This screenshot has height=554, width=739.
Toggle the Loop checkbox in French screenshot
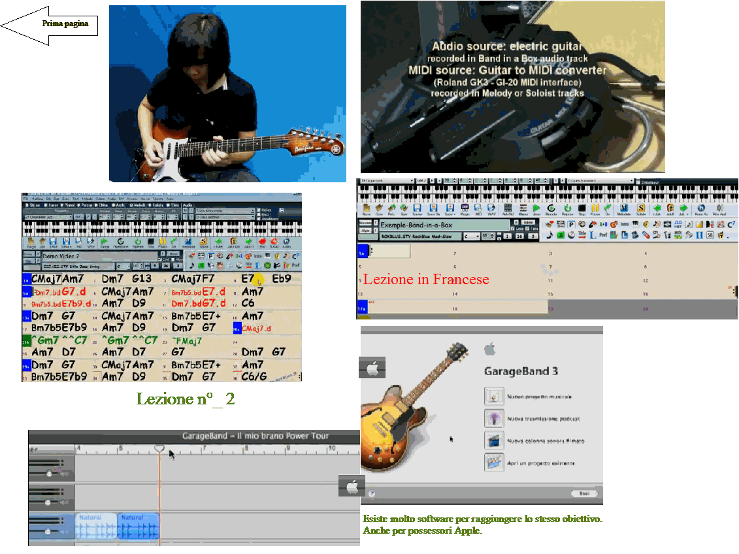[513, 229]
